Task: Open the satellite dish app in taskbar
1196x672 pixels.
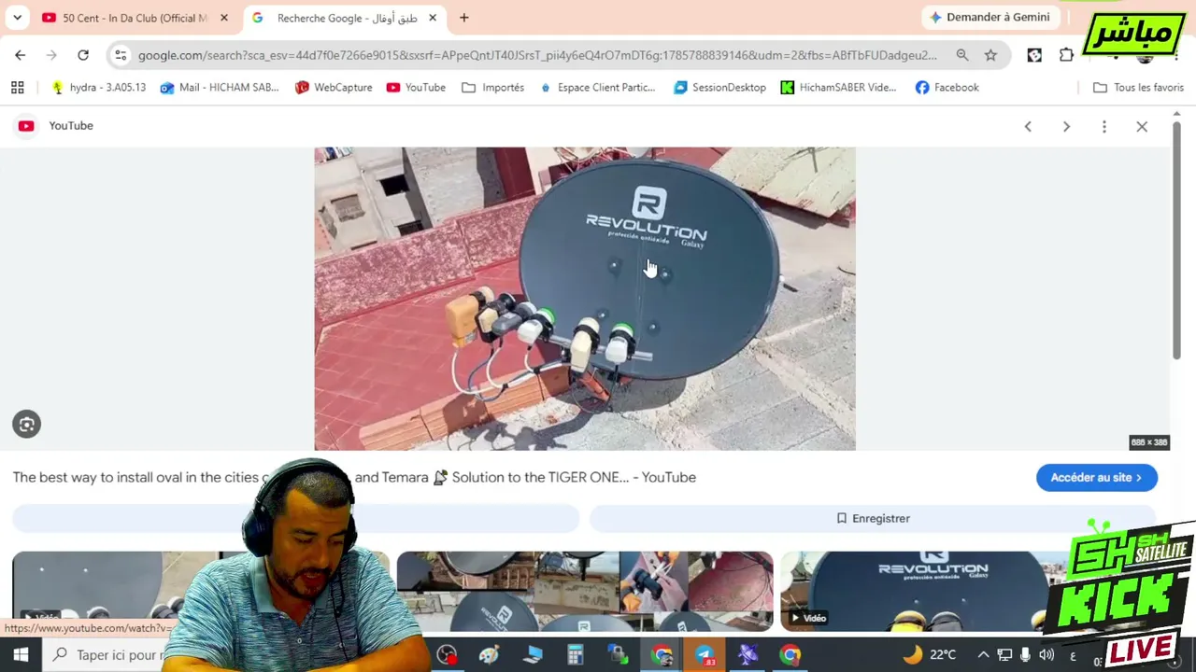Action: coord(747,655)
